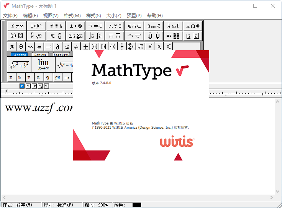Open the integral templates palette
Image resolution: width=282 pixels, height=208 pixels.
(95, 36)
